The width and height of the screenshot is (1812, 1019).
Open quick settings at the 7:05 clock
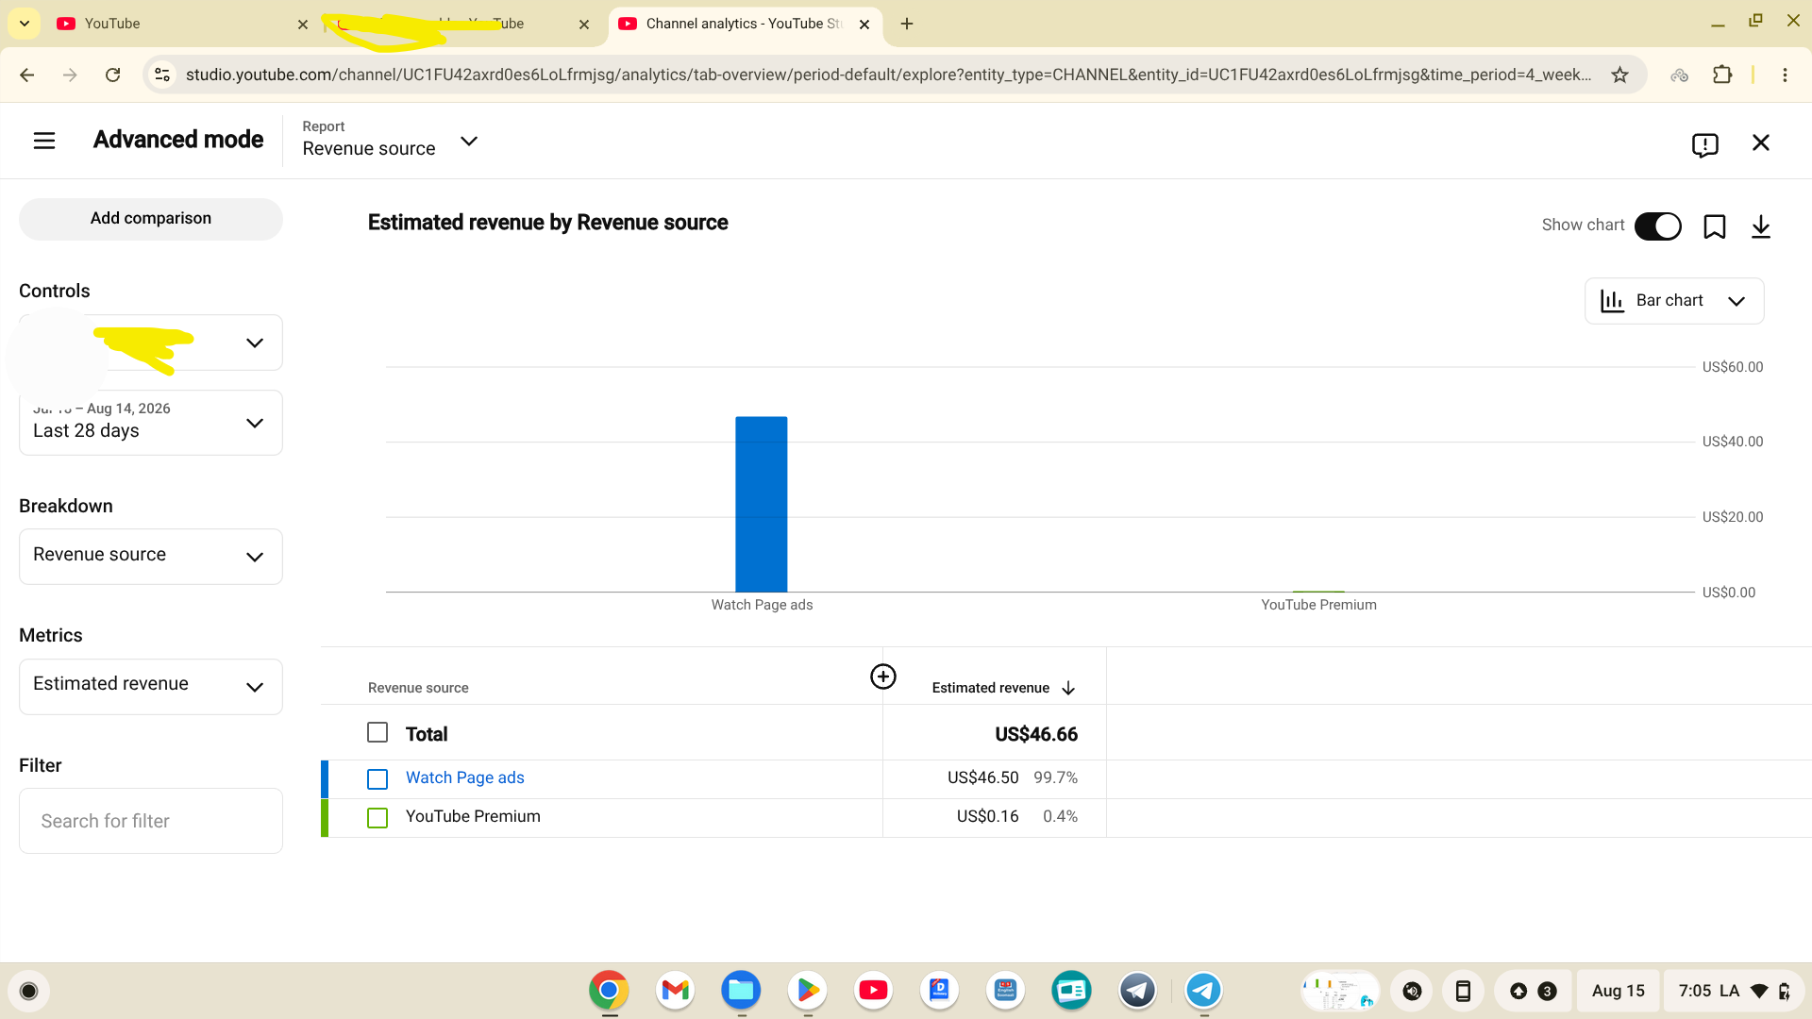(1735, 991)
